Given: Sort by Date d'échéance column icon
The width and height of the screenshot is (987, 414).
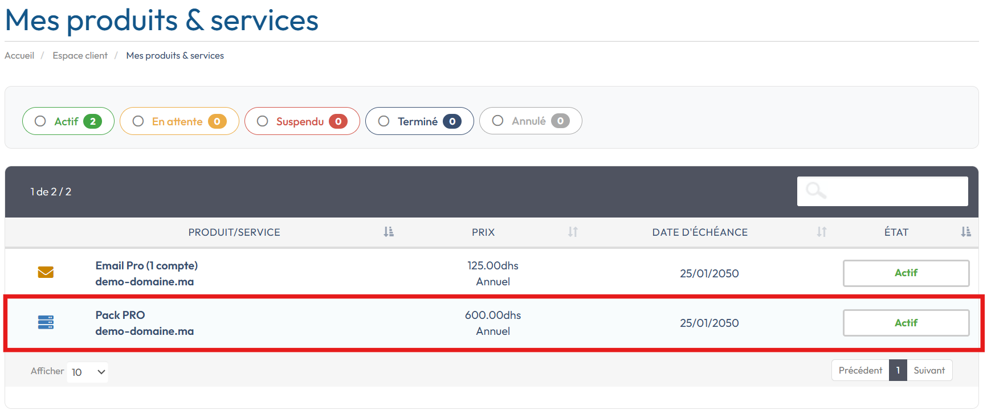Looking at the screenshot, I should point(821,232).
